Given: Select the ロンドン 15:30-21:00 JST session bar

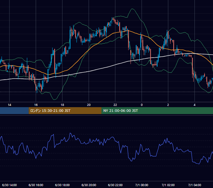Looking at the screenshot, I should (65, 111).
